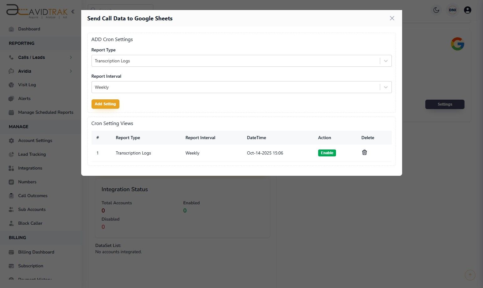Screen dimensions: 483x288
Task: Toggle the green Enable status button
Action: coord(327,153)
